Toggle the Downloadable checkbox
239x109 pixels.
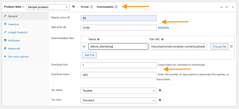116,7
